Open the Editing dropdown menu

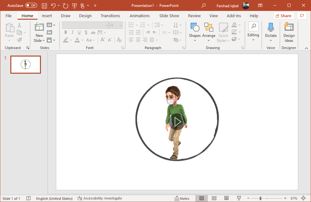pyautogui.click(x=253, y=33)
